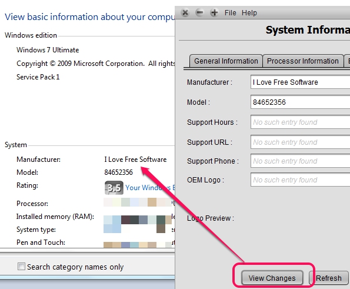The image size is (350, 289).
Task: Click the plus window icon
Action: click(214, 12)
